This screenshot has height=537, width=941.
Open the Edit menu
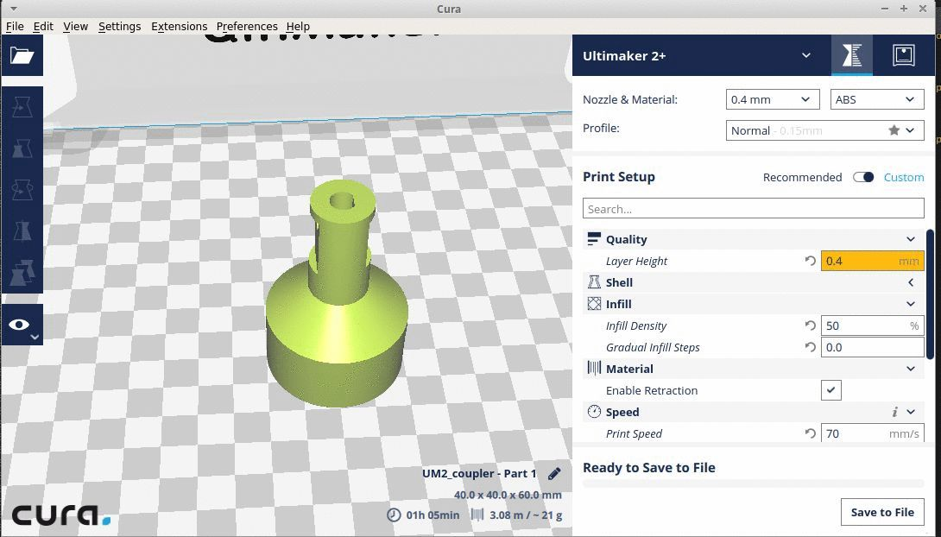43,27
